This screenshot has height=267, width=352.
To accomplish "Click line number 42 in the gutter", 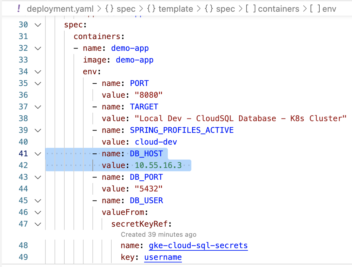I will (23, 165).
